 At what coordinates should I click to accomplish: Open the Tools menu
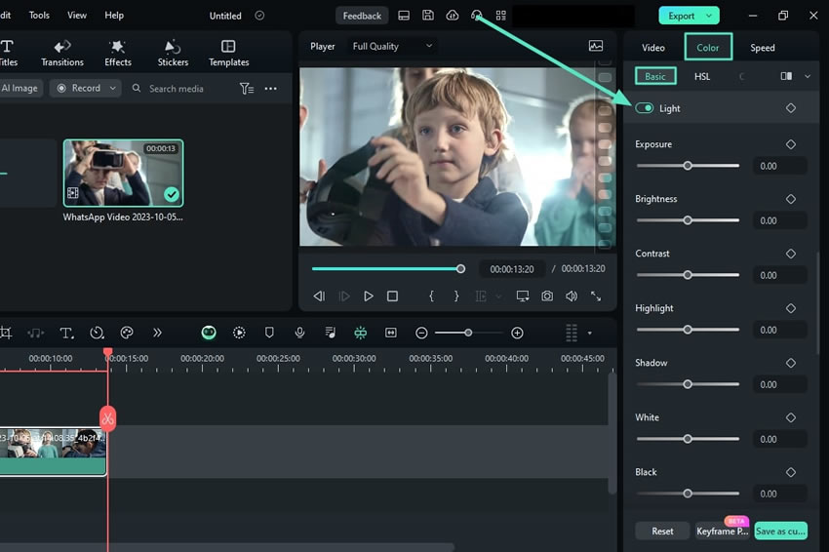39,16
